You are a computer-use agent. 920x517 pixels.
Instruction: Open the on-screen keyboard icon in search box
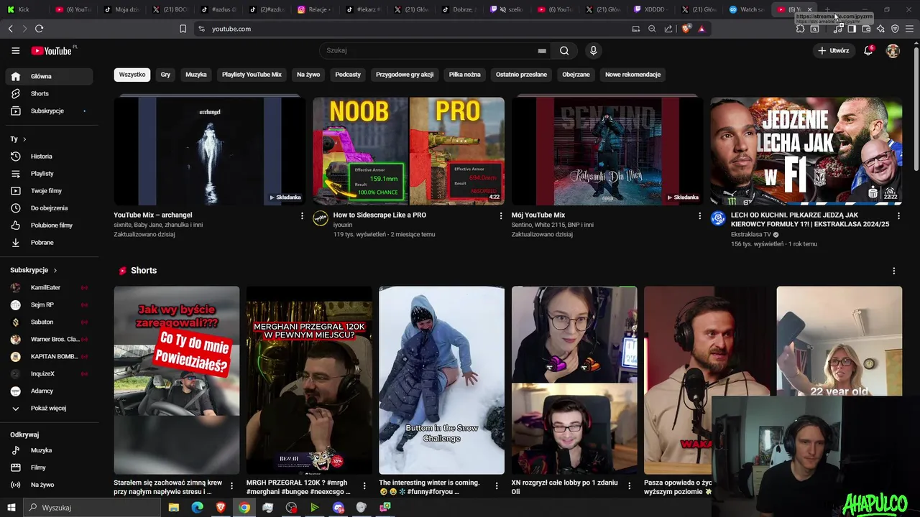tap(542, 50)
